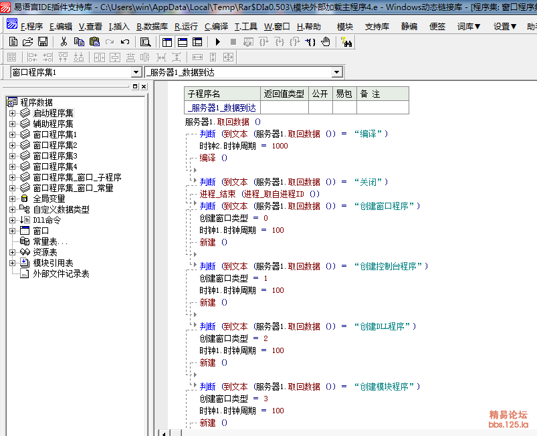This screenshot has width=537, height=436.
Task: Open the B.数据库 menu
Action: 152,26
